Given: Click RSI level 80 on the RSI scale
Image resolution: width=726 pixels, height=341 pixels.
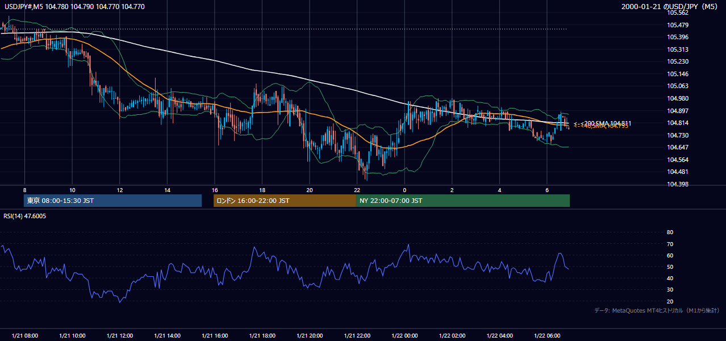Looking at the screenshot, I should click(x=670, y=232).
